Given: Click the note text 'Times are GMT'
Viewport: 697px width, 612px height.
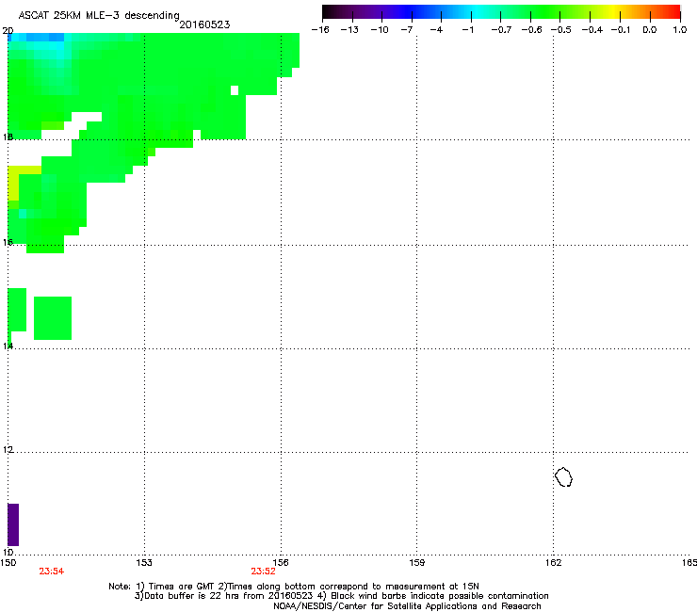Looking at the screenshot, I should [183, 587].
